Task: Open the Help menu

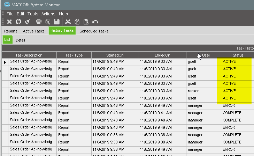Action: point(63,14)
